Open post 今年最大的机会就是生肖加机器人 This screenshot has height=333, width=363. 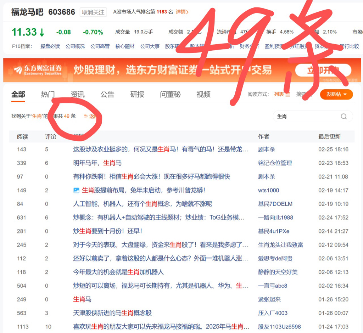point(118,272)
